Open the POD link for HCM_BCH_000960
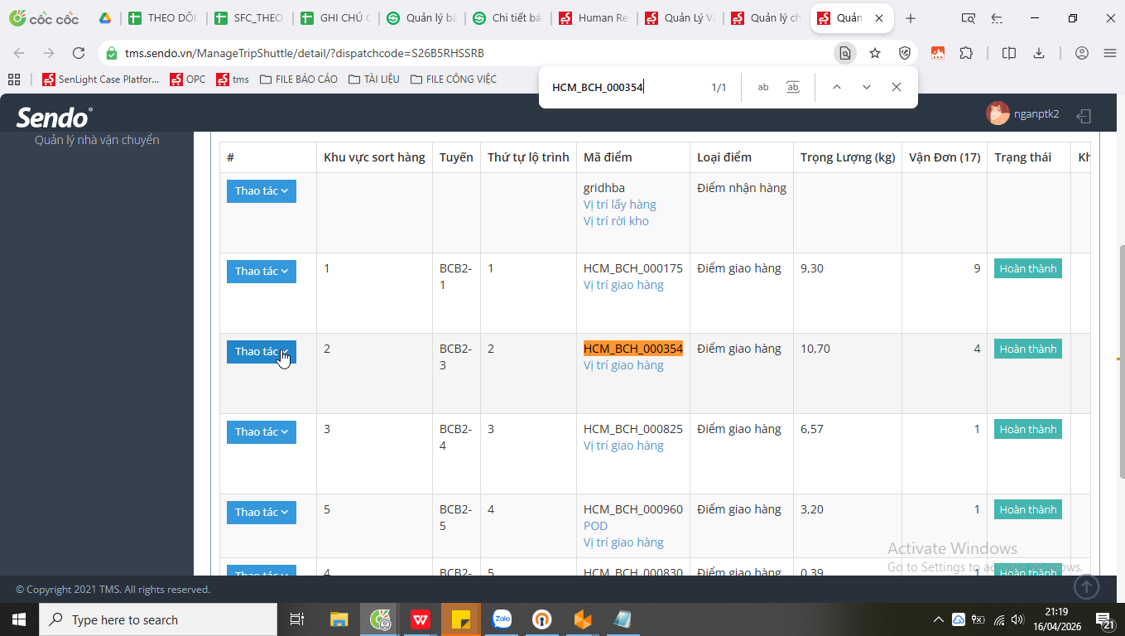Viewport: 1125px width, 636px height. pyautogui.click(x=595, y=526)
